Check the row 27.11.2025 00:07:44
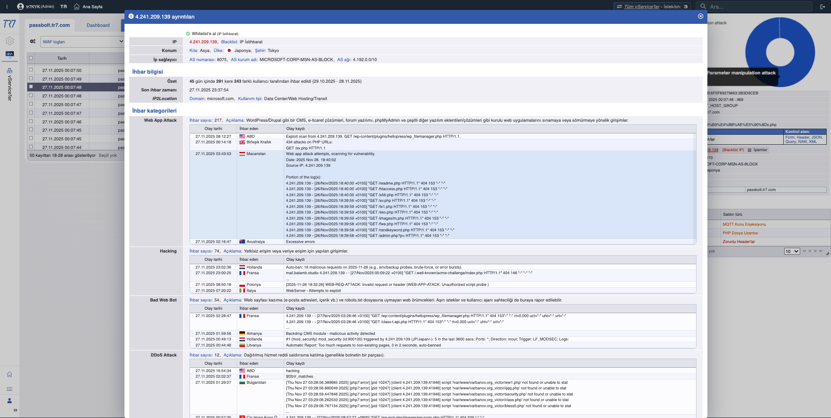 click(x=31, y=147)
